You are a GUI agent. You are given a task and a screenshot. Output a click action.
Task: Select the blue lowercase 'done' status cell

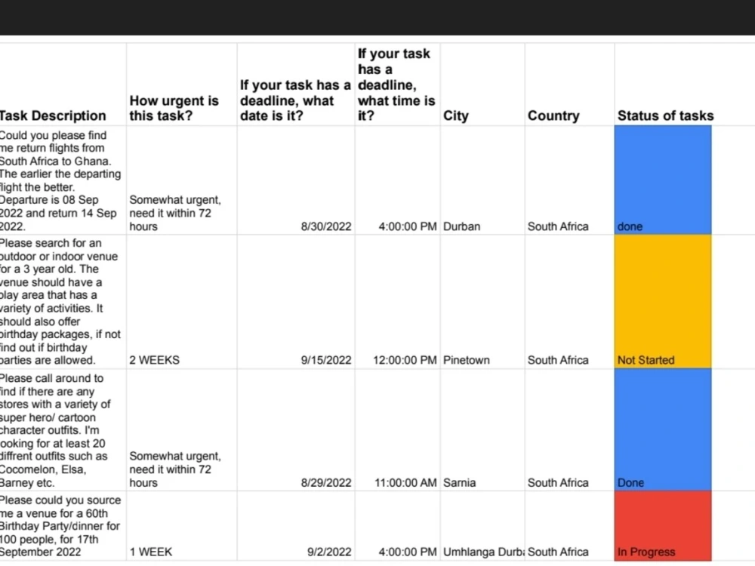coord(663,180)
